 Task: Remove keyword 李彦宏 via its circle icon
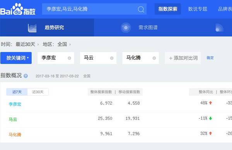(69, 58)
